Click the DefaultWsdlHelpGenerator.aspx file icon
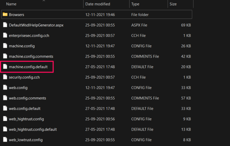The width and height of the screenshot is (230, 146). click(x=5, y=25)
